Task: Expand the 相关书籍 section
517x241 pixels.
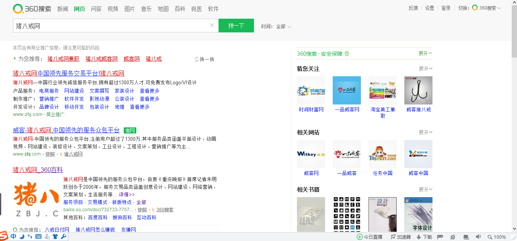Action: point(426,190)
